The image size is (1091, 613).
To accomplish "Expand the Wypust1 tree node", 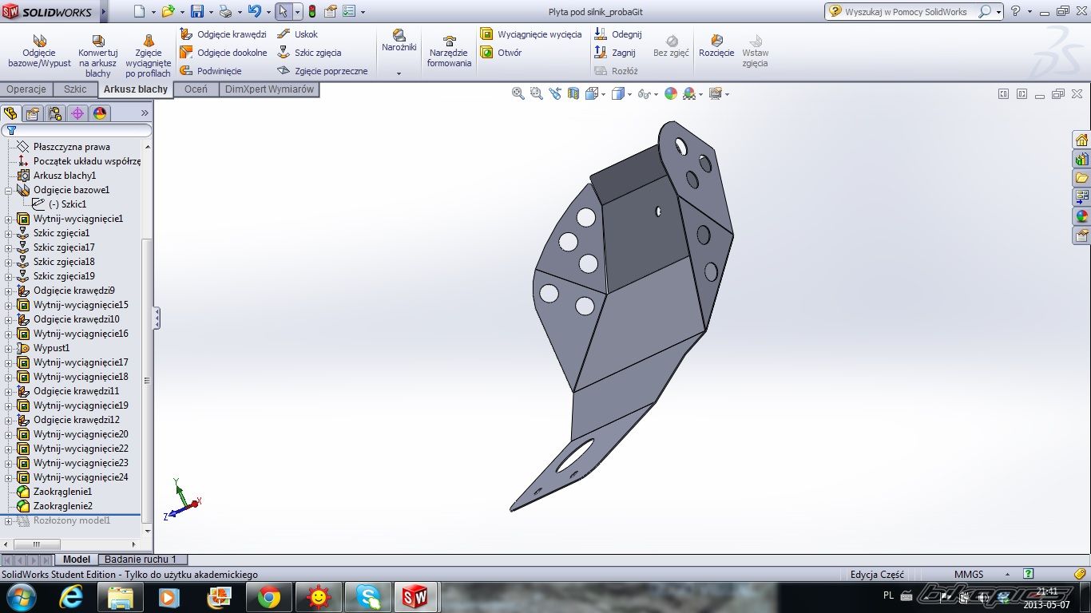I will (9, 348).
